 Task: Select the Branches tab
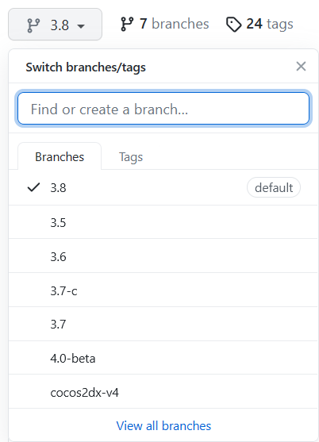coord(60,156)
